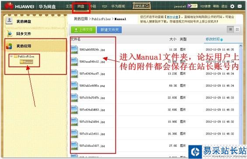247x159 pixels.
Task: Sort by the 修改时间 column header
Action: 212,39
